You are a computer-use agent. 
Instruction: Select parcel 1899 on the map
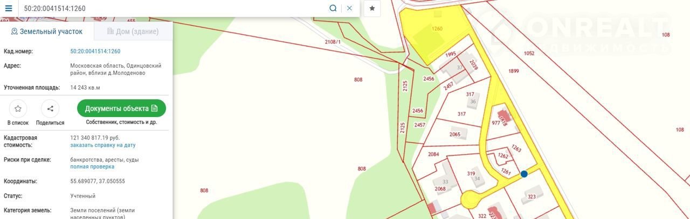click(513, 71)
